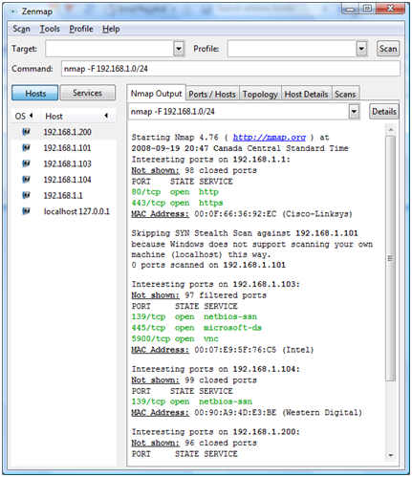The width and height of the screenshot is (412, 477).
Task: Click the Skipping SYN Stealth Scan line
Action: tap(245, 233)
